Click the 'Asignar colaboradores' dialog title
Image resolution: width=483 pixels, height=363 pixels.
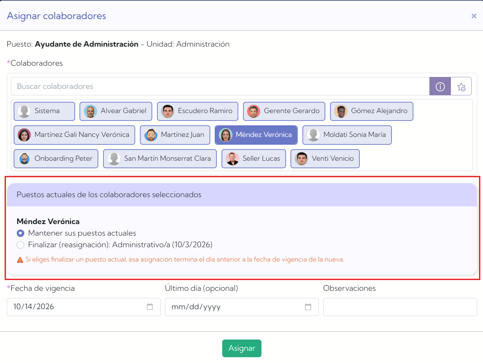click(x=57, y=16)
